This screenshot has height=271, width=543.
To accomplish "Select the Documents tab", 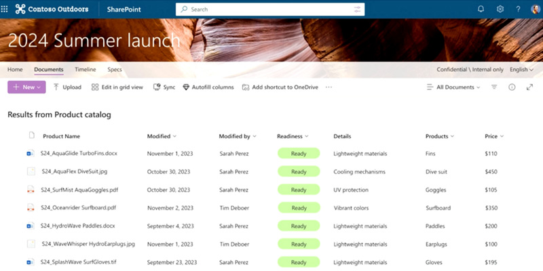I will tap(49, 70).
